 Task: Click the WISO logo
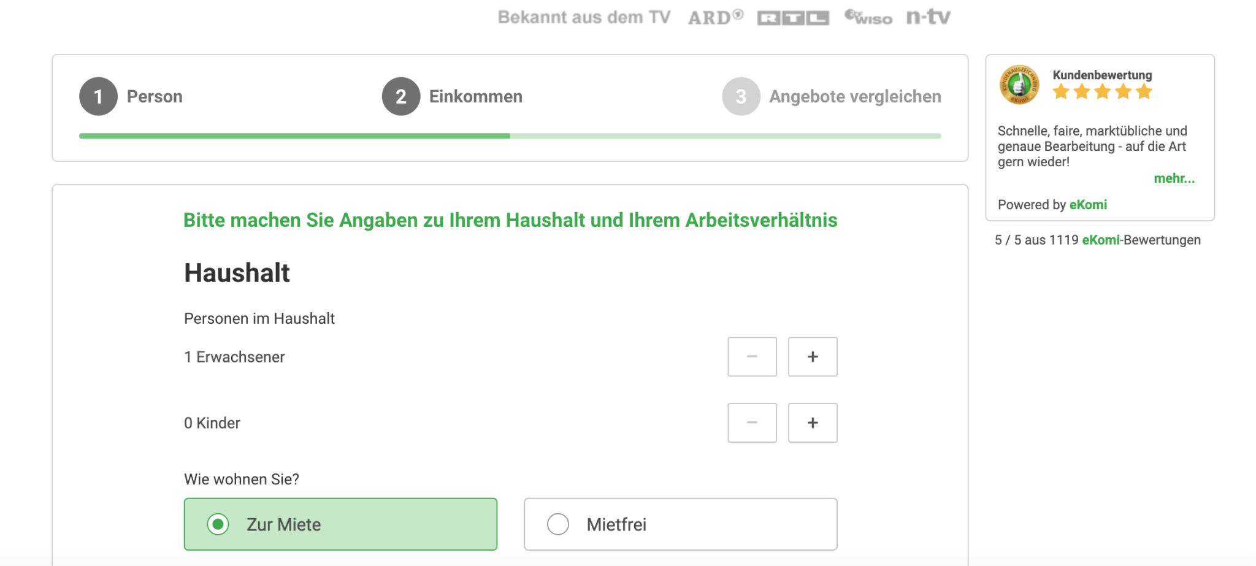coord(867,17)
